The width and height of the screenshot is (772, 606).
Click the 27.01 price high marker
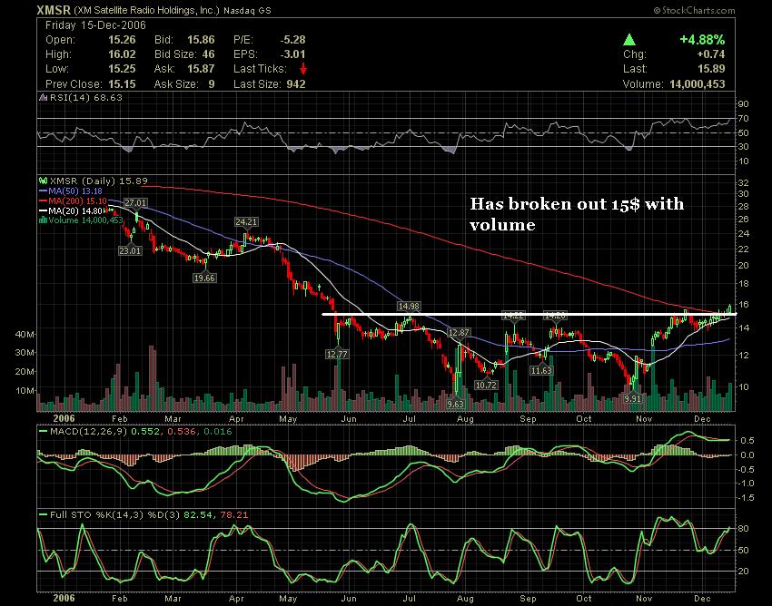tap(135, 202)
